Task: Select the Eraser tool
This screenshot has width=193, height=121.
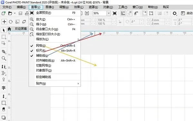Action: (4, 109)
